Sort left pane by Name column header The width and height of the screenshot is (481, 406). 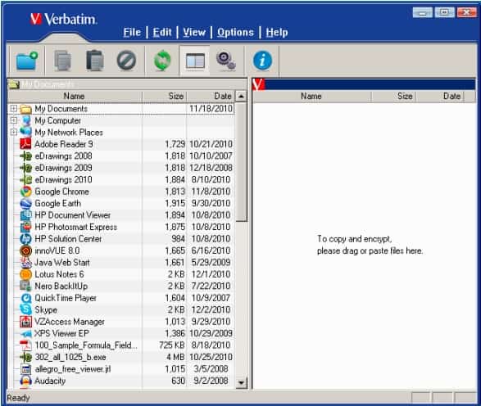[x=75, y=97]
